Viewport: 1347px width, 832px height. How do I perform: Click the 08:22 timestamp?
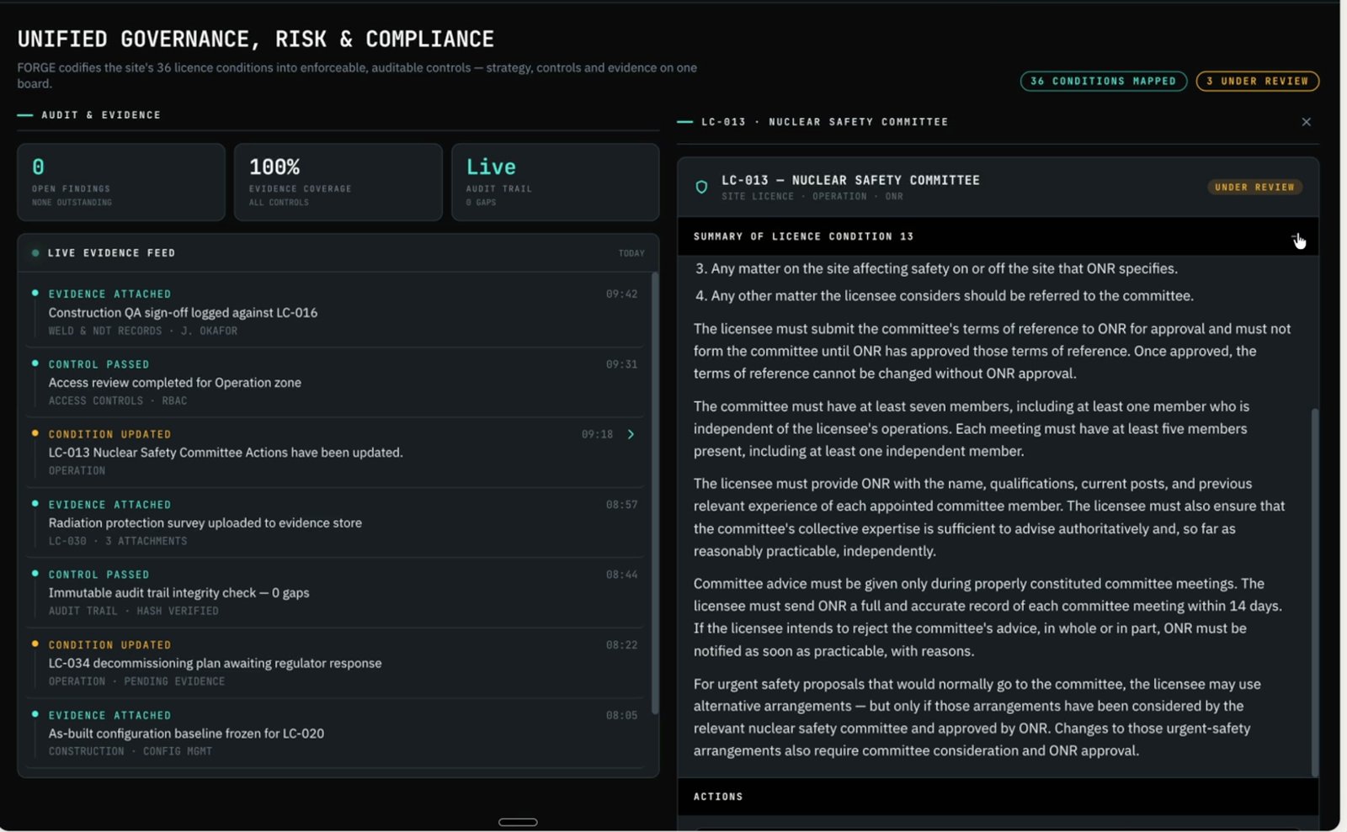tap(621, 645)
